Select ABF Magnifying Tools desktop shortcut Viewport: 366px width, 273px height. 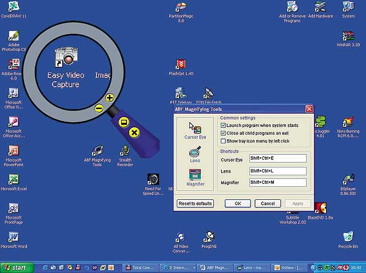click(97, 156)
